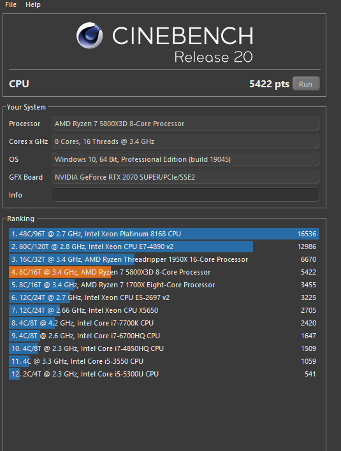Click the GFX Board field with RTX 2070 SUPER
Viewport: 341px width, 451px height.
click(x=185, y=177)
